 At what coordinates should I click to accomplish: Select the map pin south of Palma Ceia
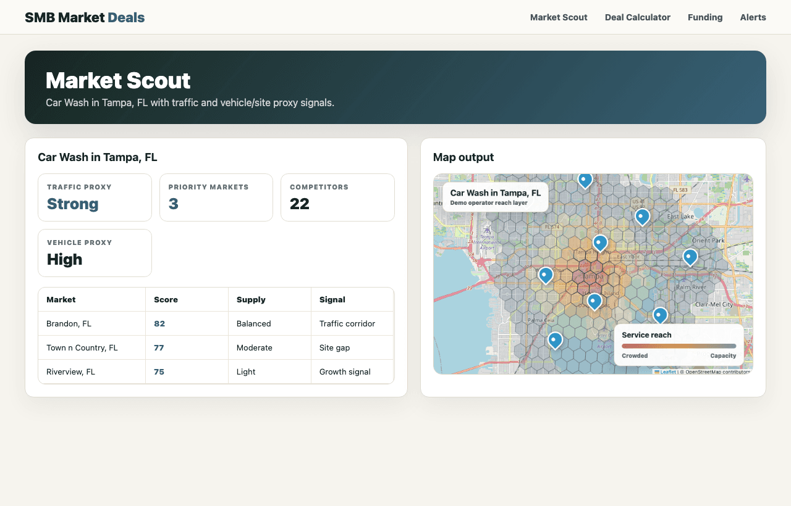556,340
